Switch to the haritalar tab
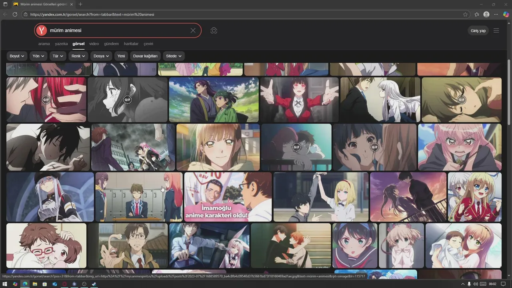 click(x=131, y=44)
